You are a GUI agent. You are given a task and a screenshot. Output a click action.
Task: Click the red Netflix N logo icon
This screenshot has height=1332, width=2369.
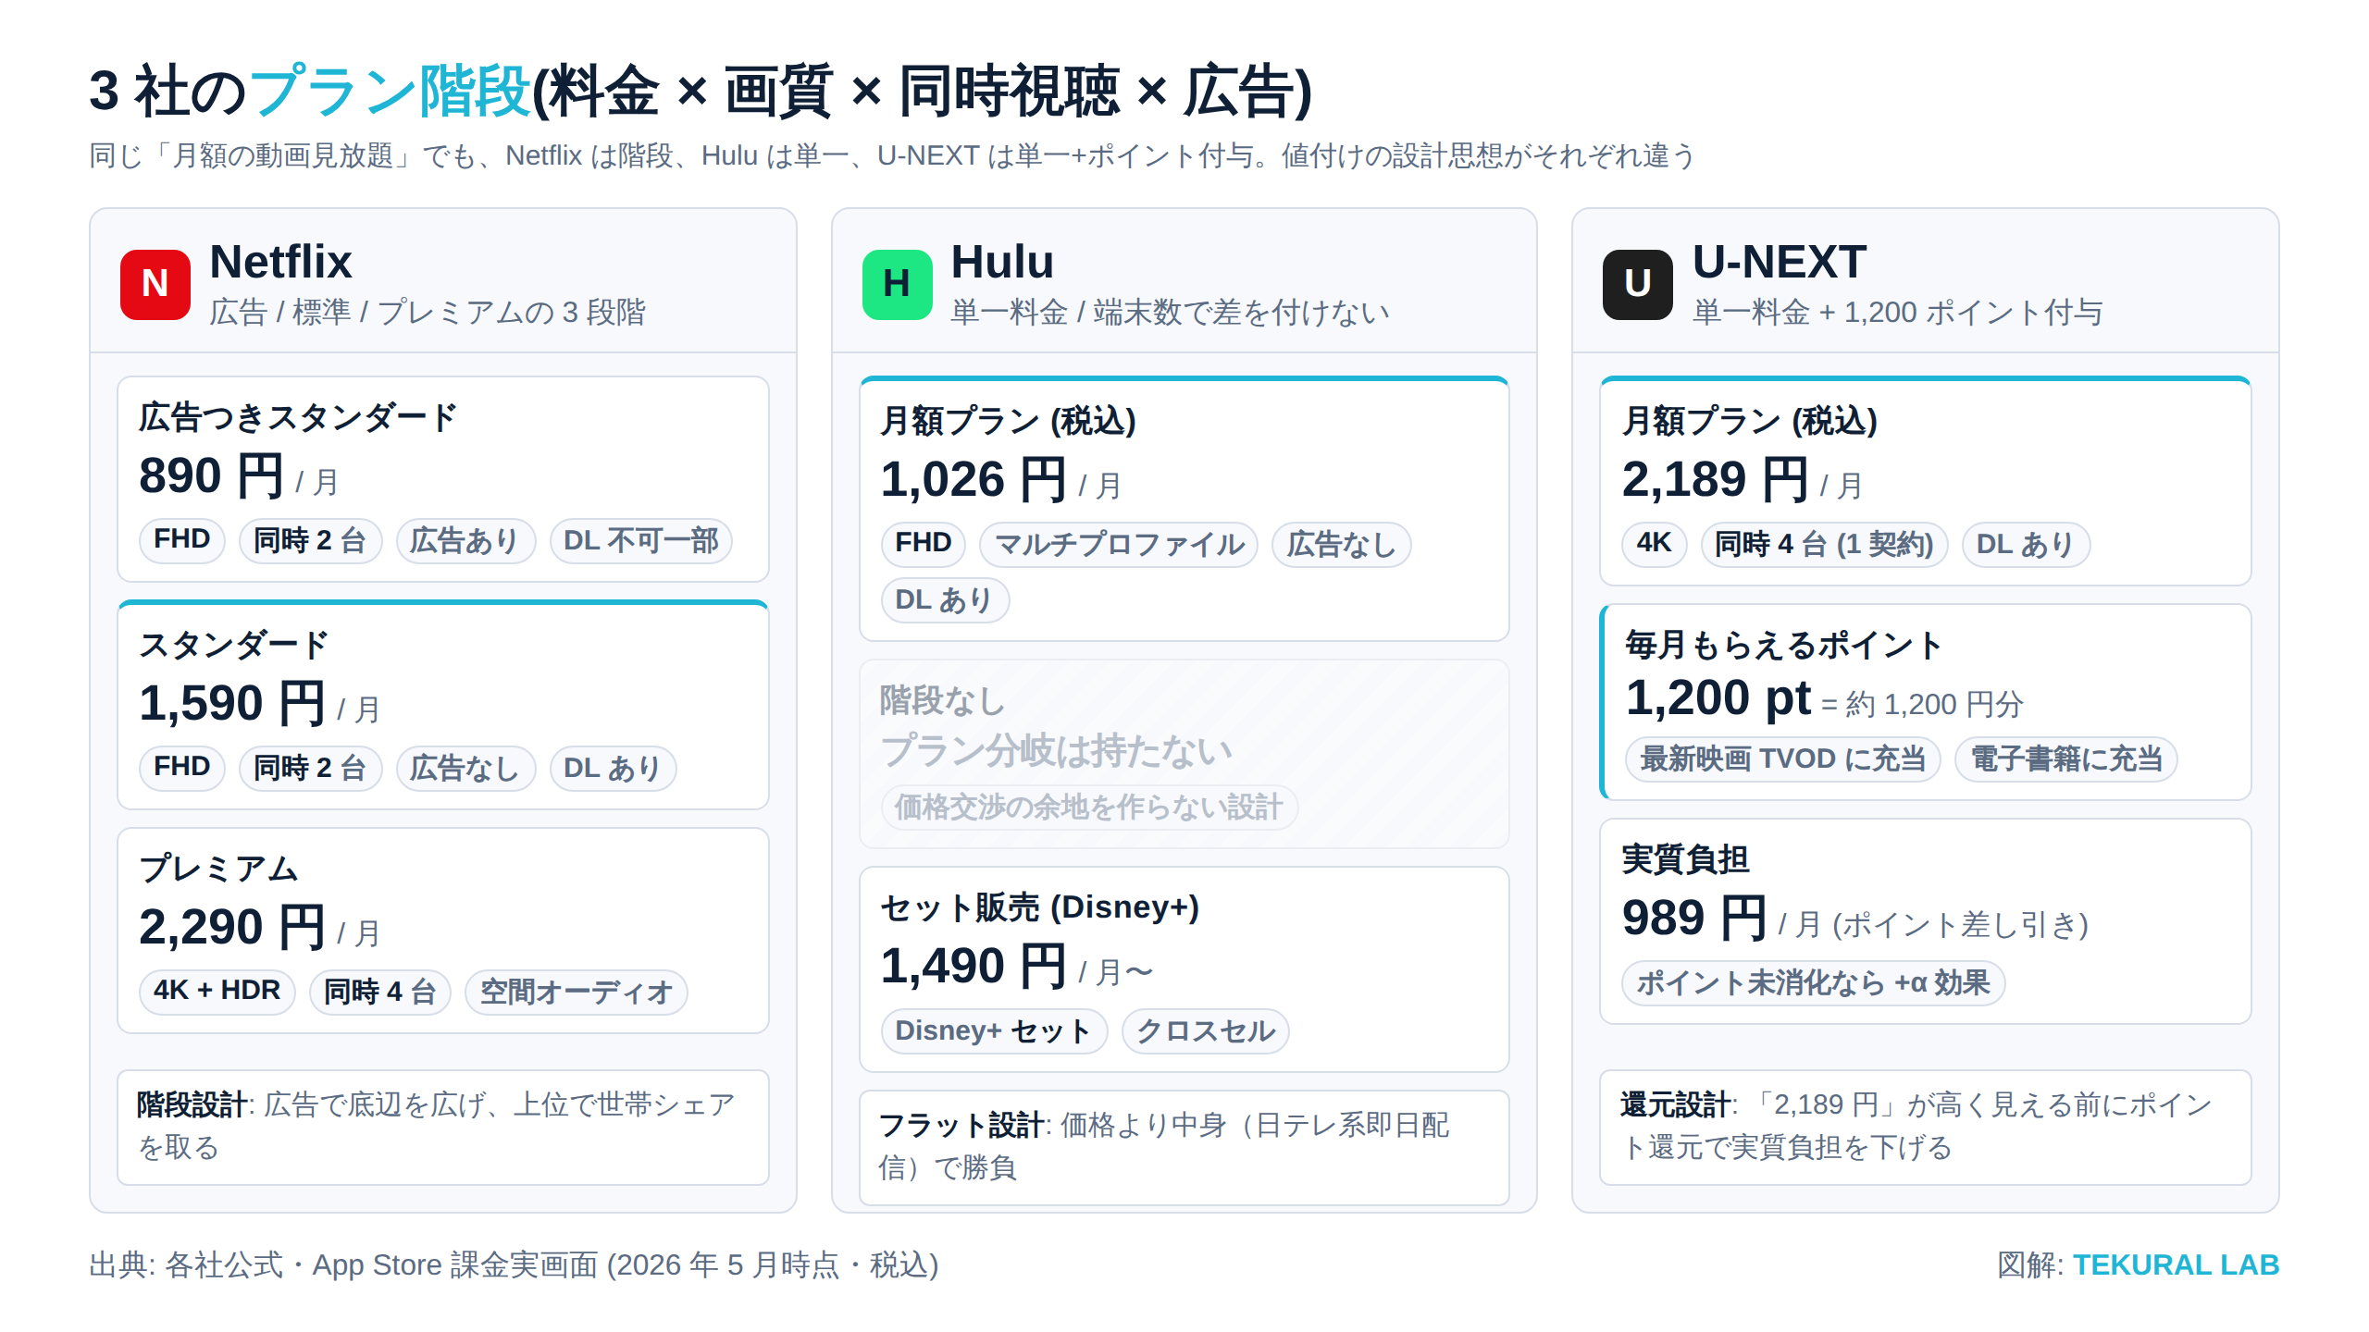pyautogui.click(x=155, y=284)
